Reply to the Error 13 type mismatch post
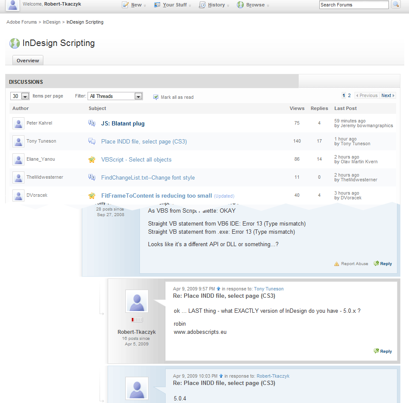This screenshot has height=403, width=409. click(x=383, y=263)
